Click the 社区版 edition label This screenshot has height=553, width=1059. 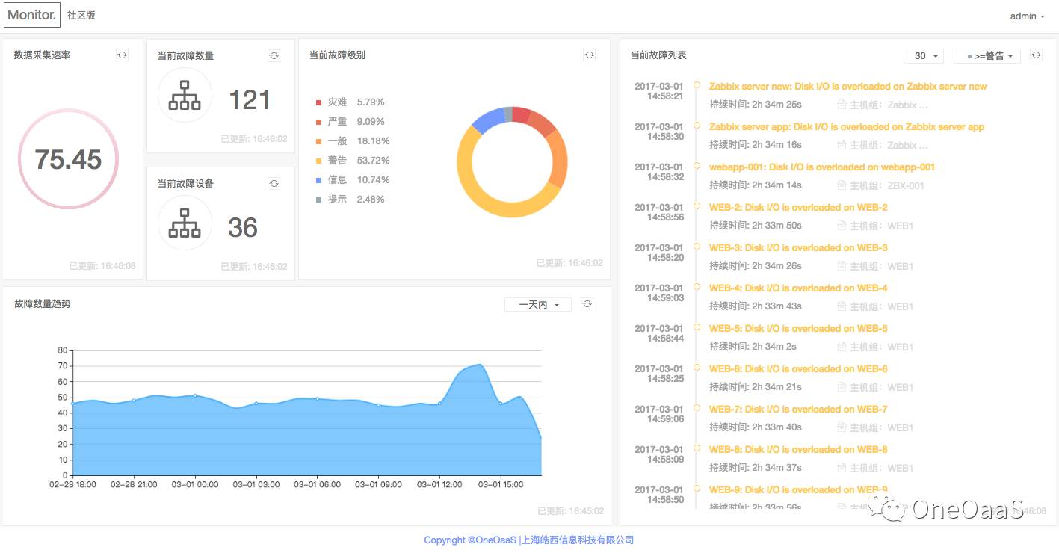tap(81, 16)
